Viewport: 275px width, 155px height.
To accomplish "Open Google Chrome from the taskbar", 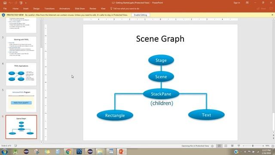I will [x=68, y=152].
